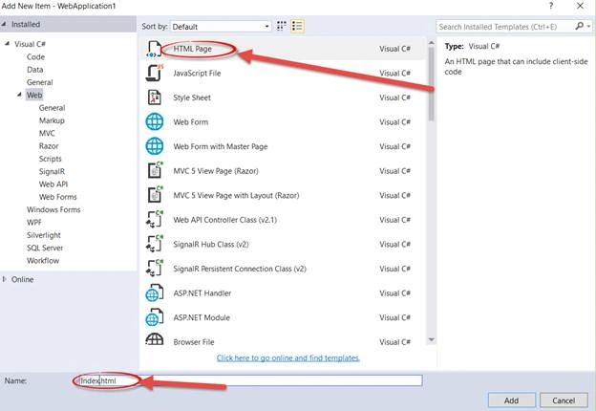Pick the Browser File template icon
Screen dimensions: 596x411
pyautogui.click(x=155, y=339)
